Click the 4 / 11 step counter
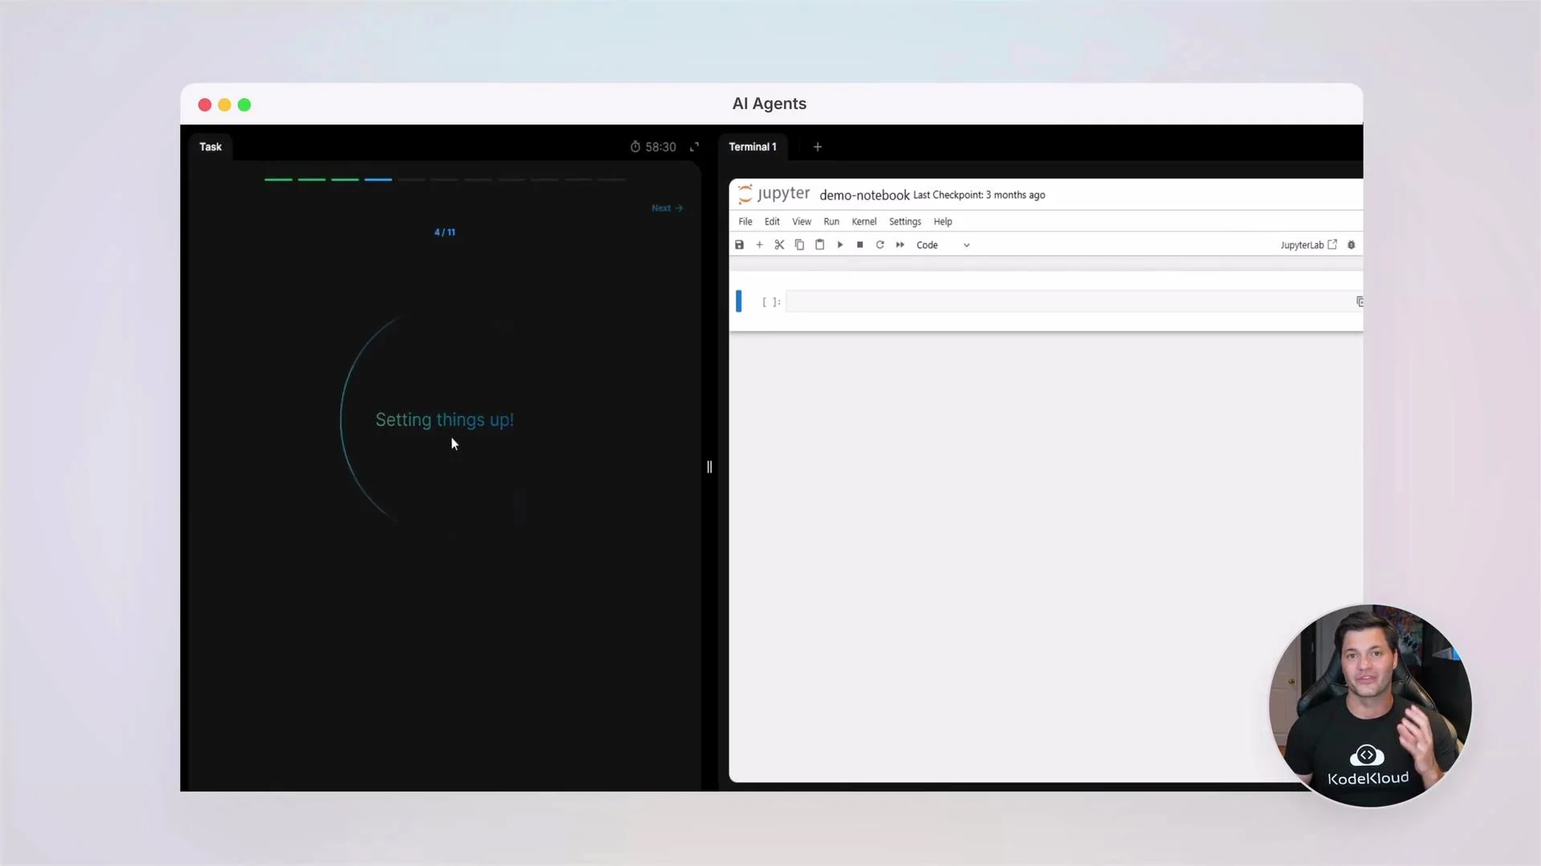The width and height of the screenshot is (1541, 866). pyautogui.click(x=445, y=233)
